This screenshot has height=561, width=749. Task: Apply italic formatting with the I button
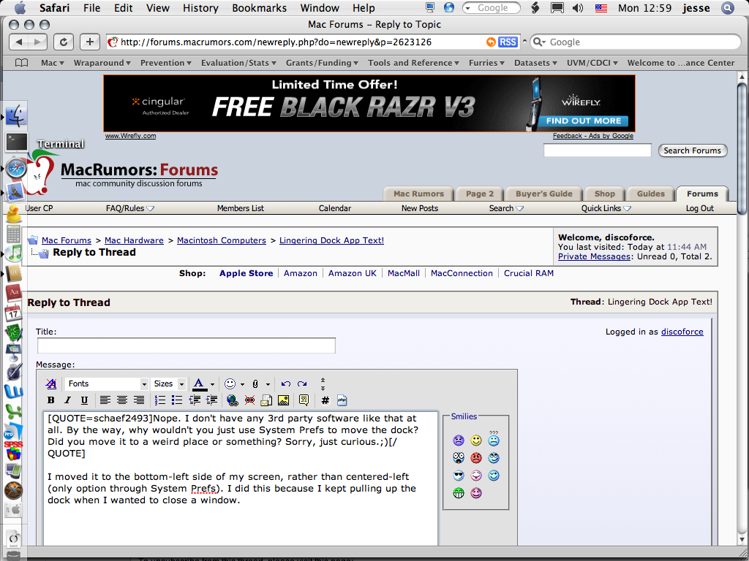click(x=67, y=400)
